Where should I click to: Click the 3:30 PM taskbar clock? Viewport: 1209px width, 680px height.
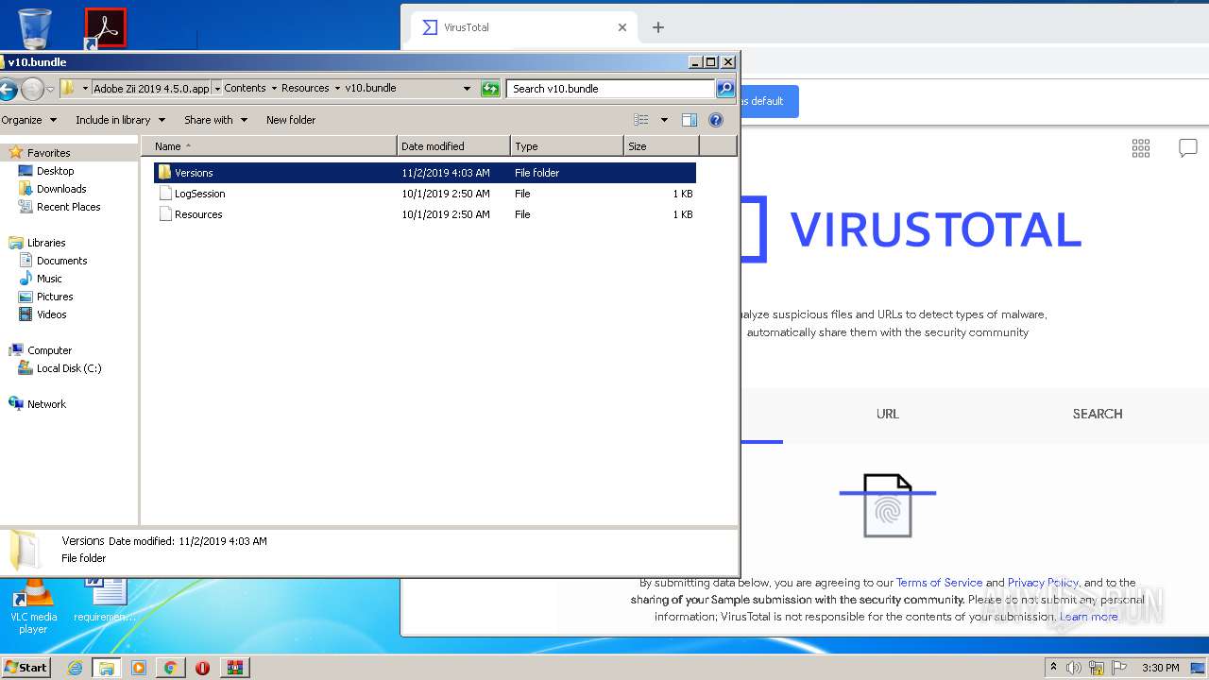(1160, 668)
